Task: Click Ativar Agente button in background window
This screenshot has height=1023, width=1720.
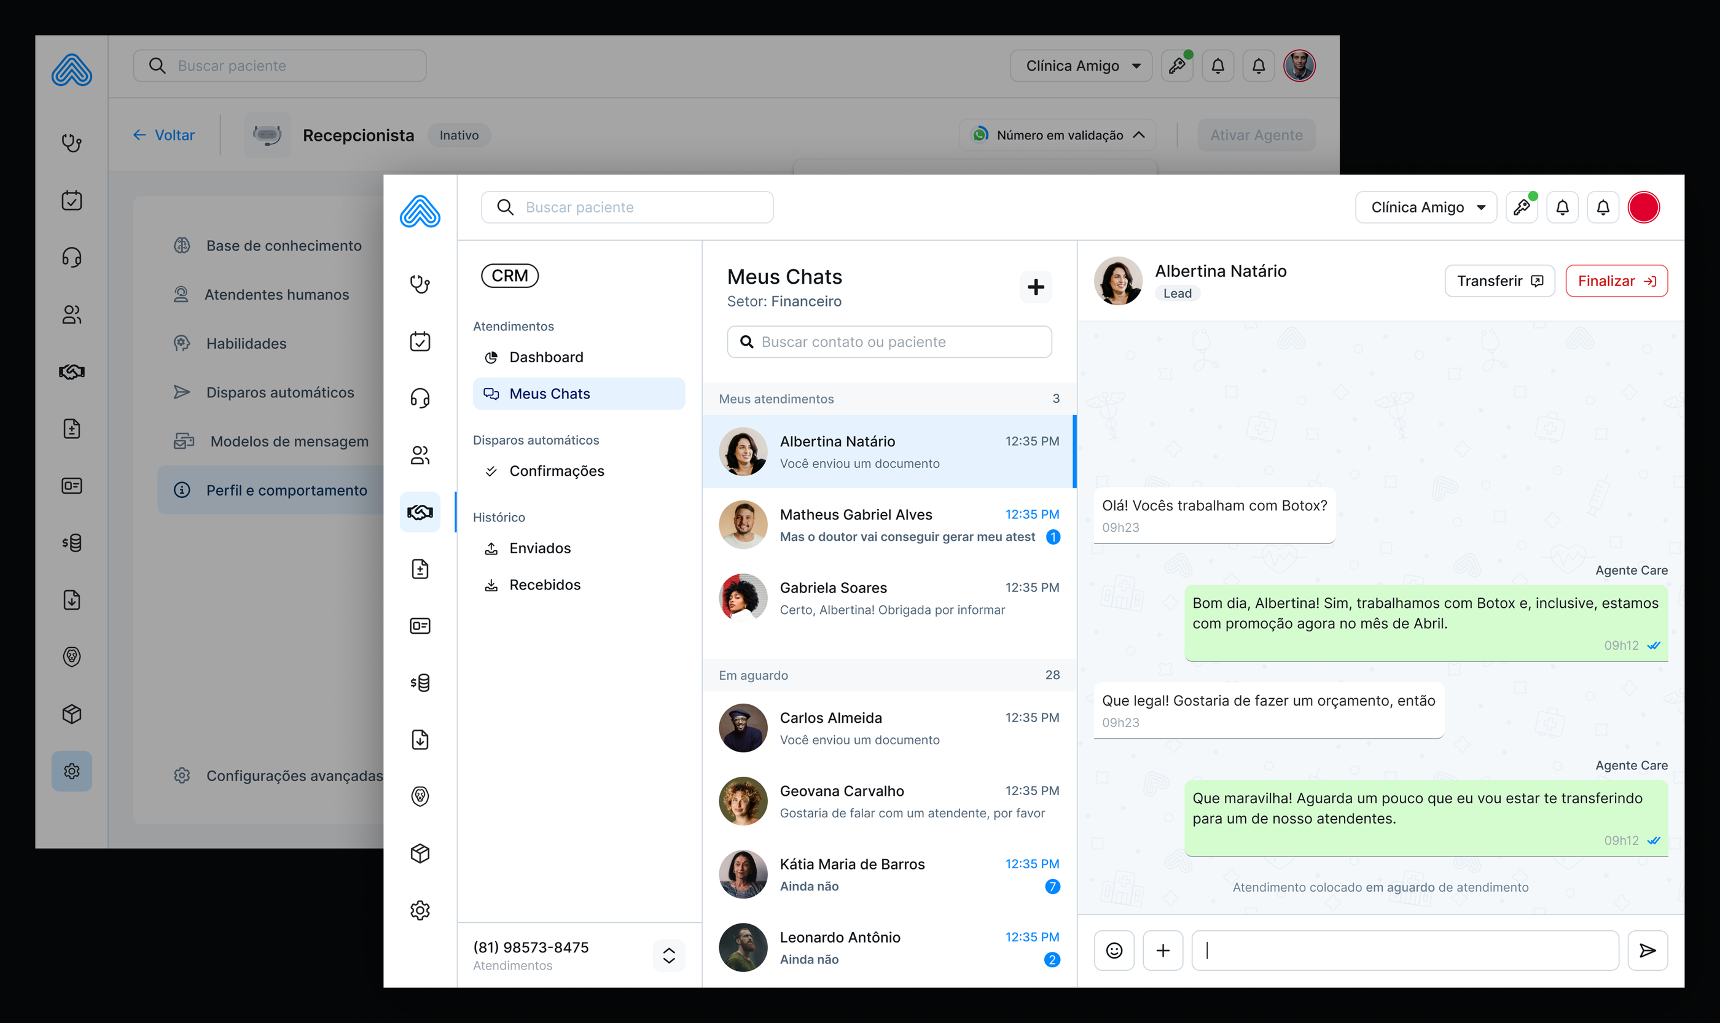Action: click(x=1256, y=135)
